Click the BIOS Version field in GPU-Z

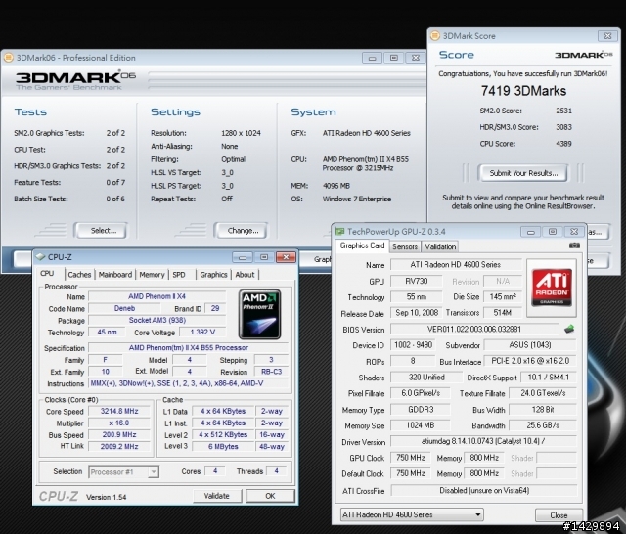point(474,330)
